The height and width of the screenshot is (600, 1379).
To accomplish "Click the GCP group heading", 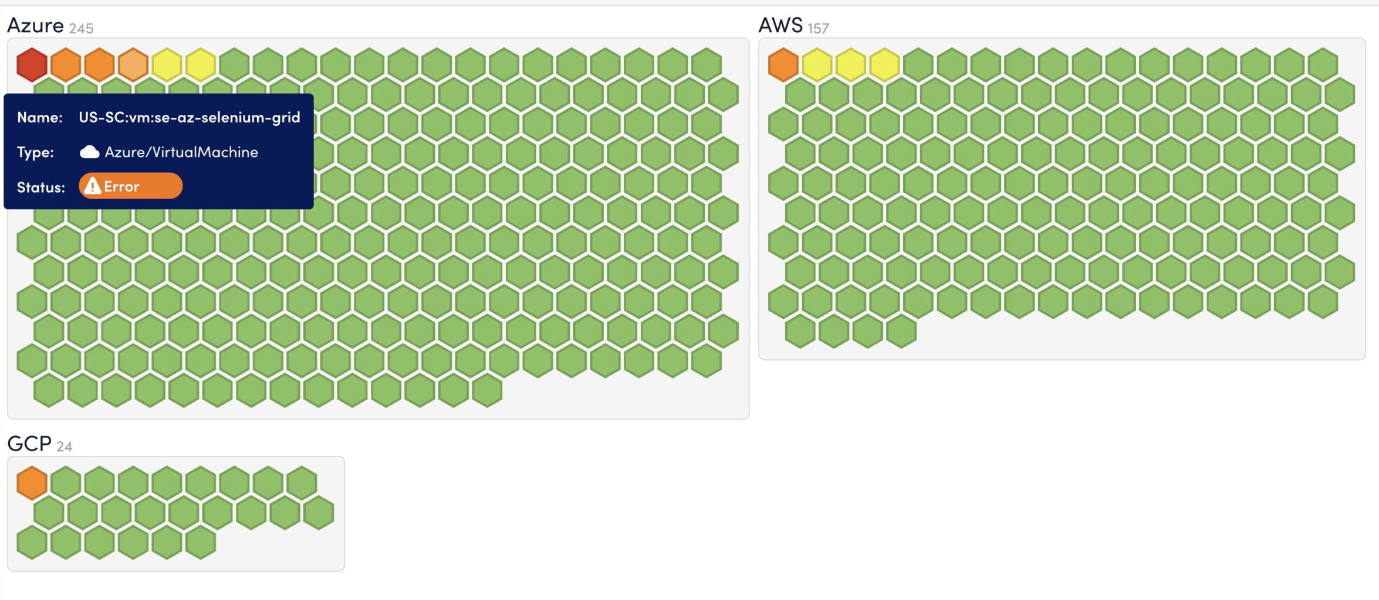I will click(x=29, y=444).
